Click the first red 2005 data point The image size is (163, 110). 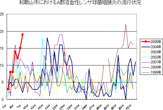tap(8, 89)
